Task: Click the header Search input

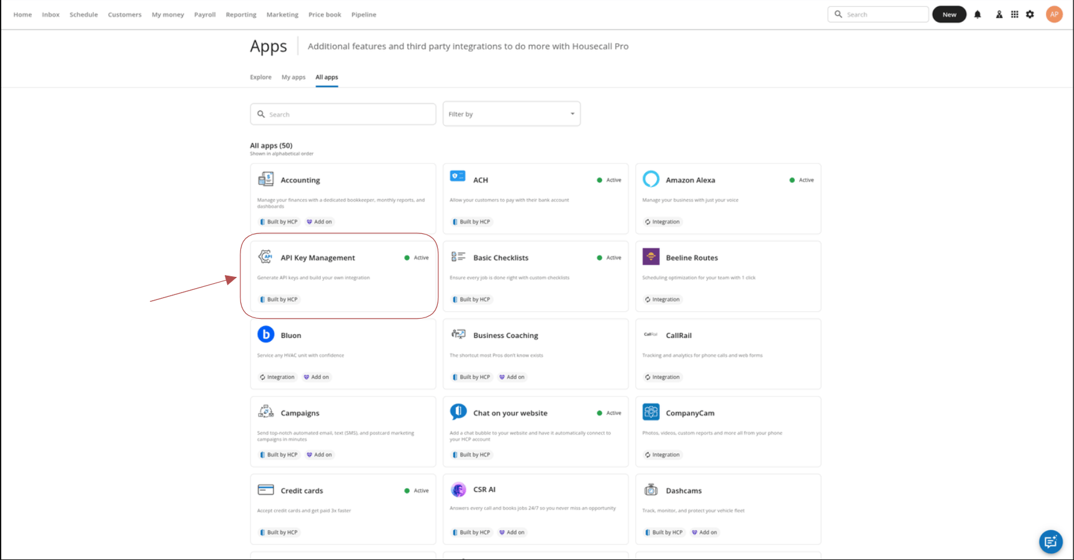Action: pyautogui.click(x=879, y=14)
